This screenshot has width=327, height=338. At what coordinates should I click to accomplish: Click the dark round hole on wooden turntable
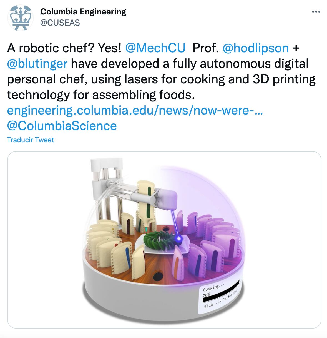pos(158,276)
